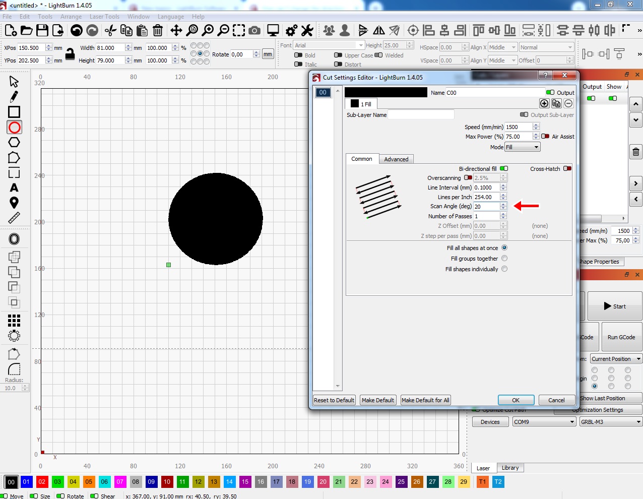Select Fill groups together option

504,258
